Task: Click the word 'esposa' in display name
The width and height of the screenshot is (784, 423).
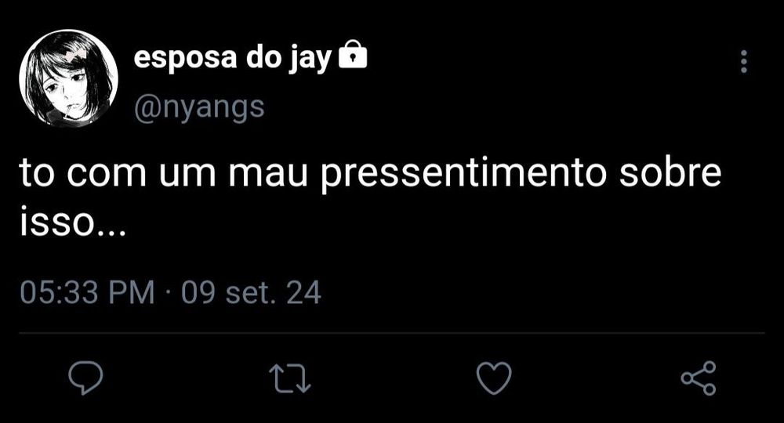Action: point(185,60)
